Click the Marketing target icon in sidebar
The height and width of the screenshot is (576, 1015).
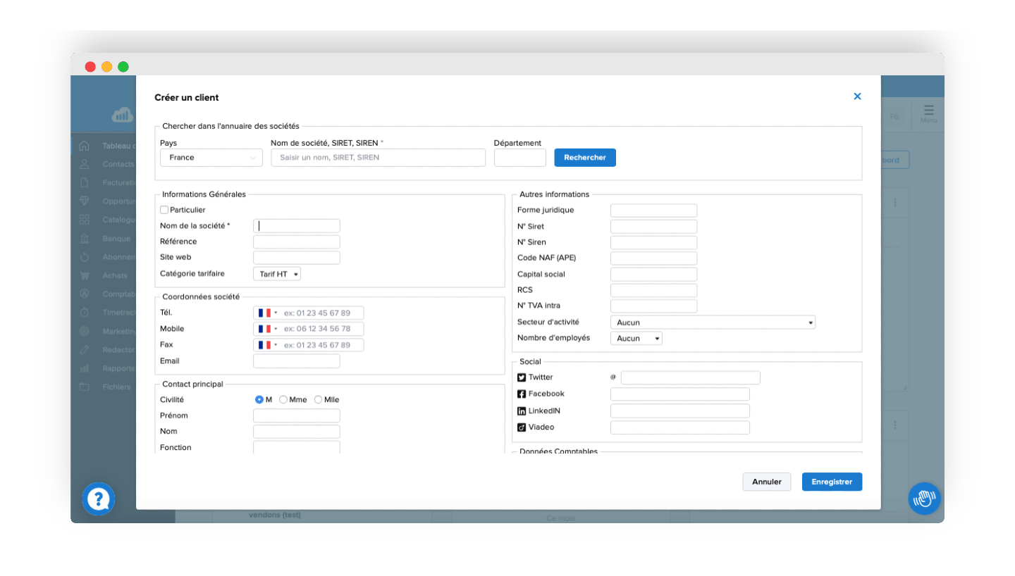(x=85, y=331)
